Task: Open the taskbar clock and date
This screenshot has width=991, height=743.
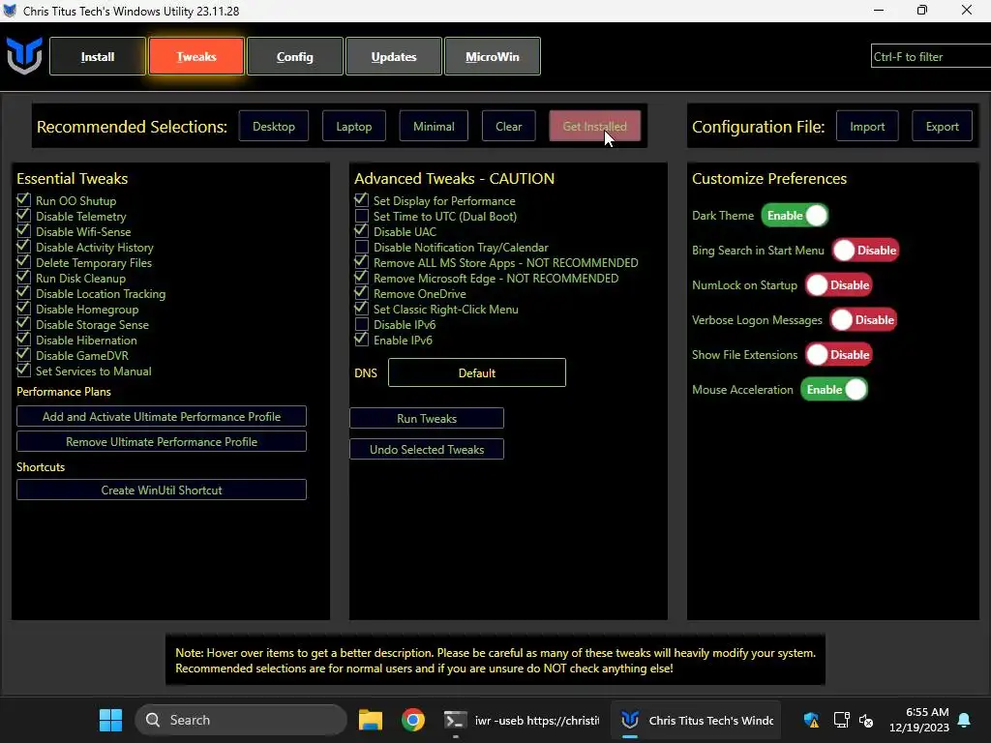Action: click(x=919, y=720)
